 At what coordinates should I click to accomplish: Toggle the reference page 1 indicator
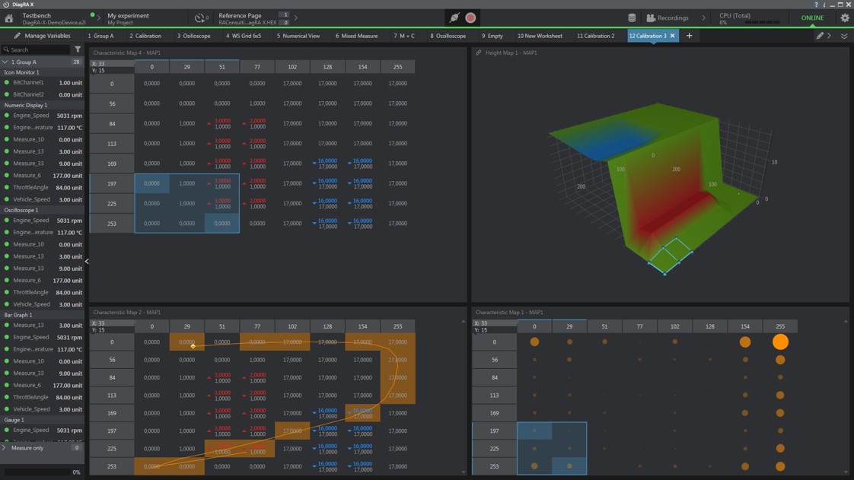[x=283, y=14]
